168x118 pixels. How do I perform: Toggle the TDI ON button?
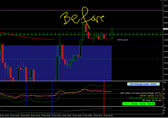coord(134,104)
